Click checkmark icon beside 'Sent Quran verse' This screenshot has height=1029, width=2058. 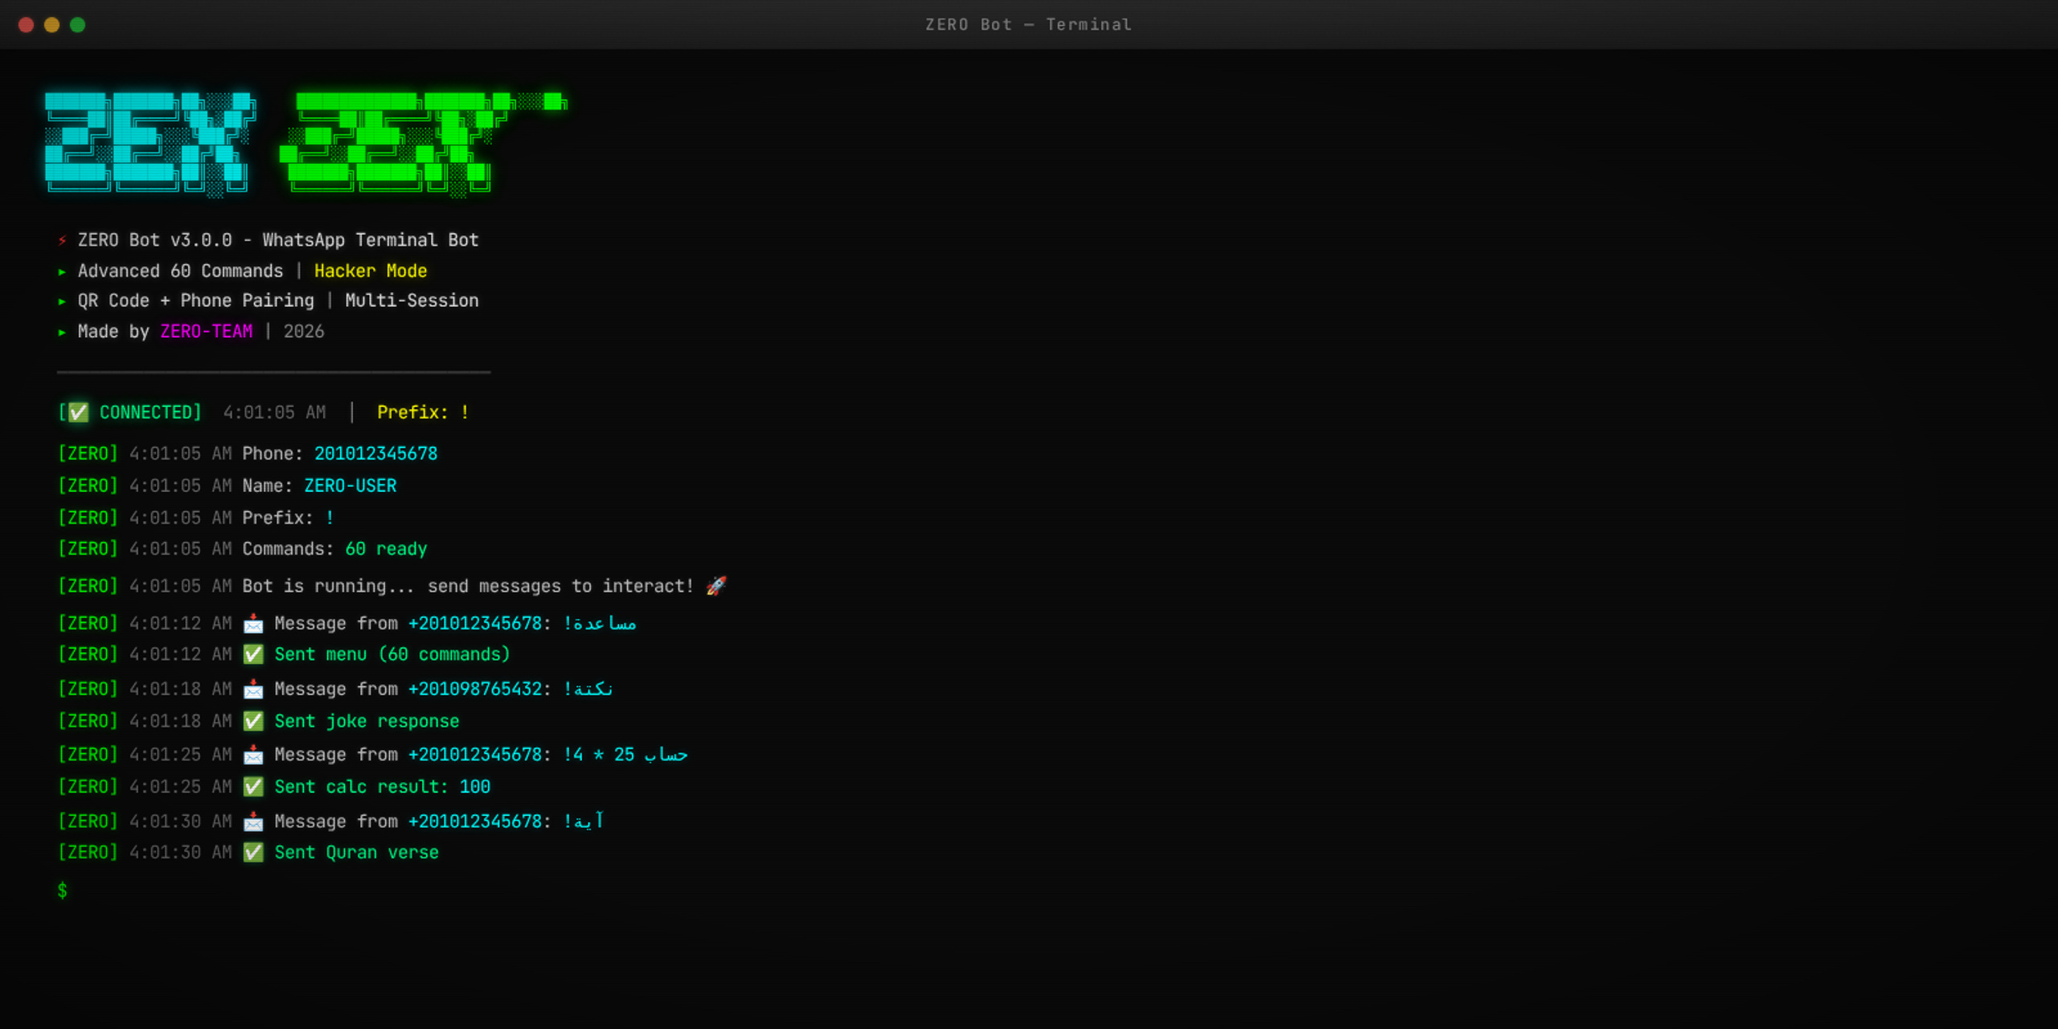[x=253, y=853]
